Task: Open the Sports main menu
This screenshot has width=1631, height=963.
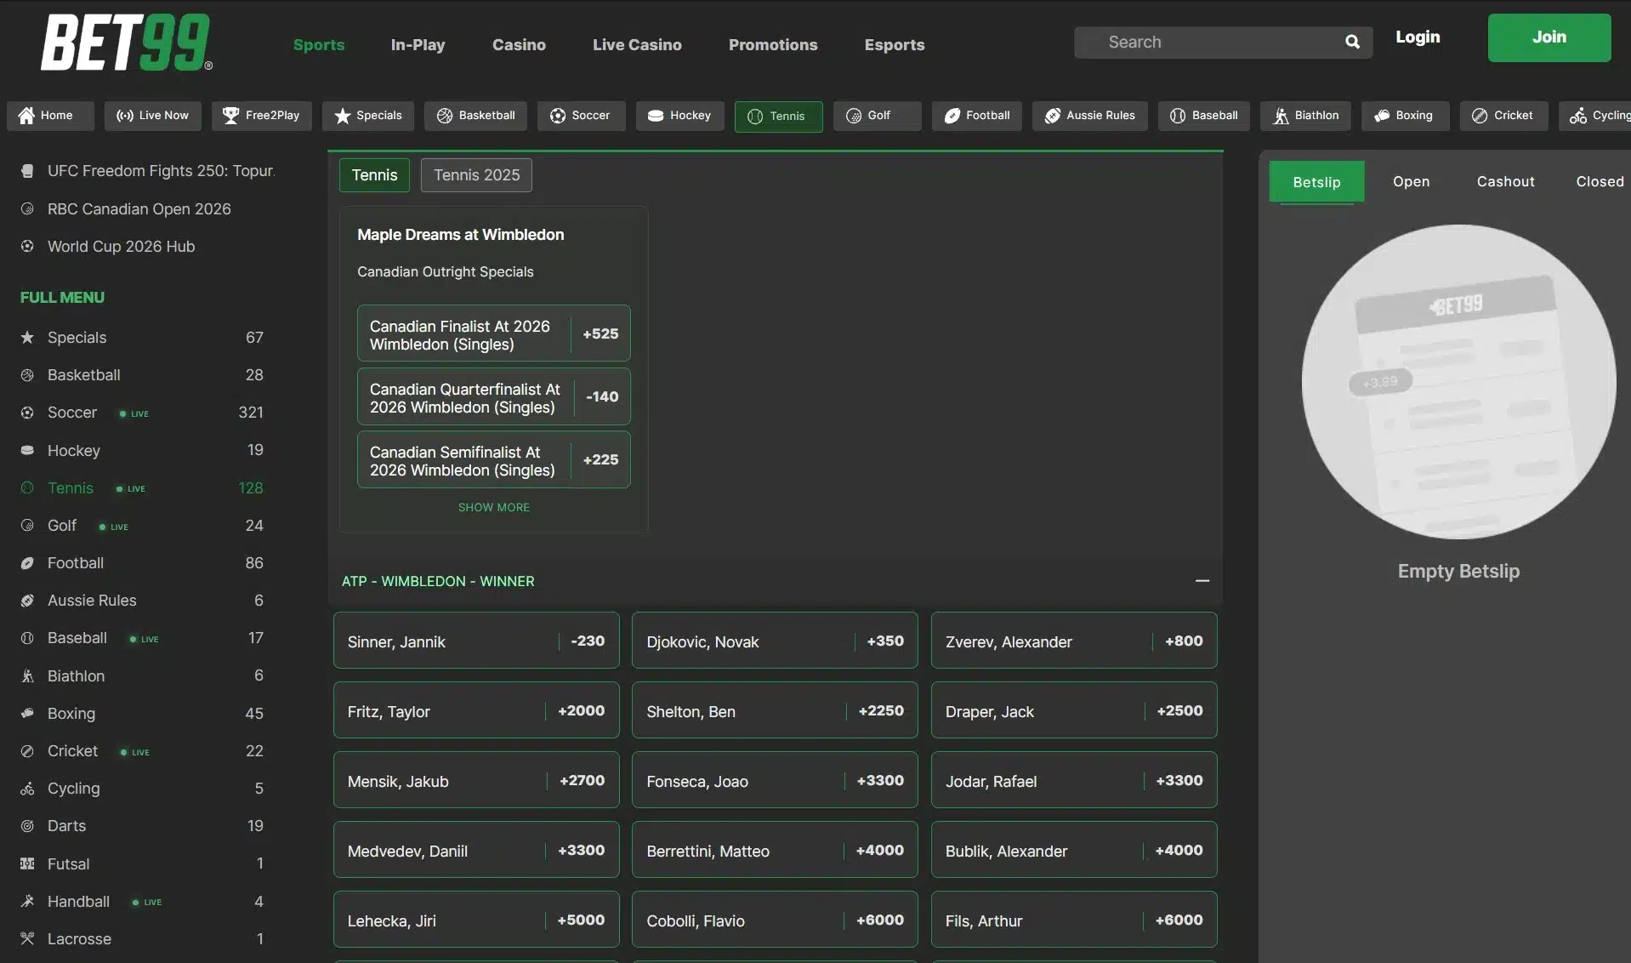Action: pyautogui.click(x=319, y=45)
